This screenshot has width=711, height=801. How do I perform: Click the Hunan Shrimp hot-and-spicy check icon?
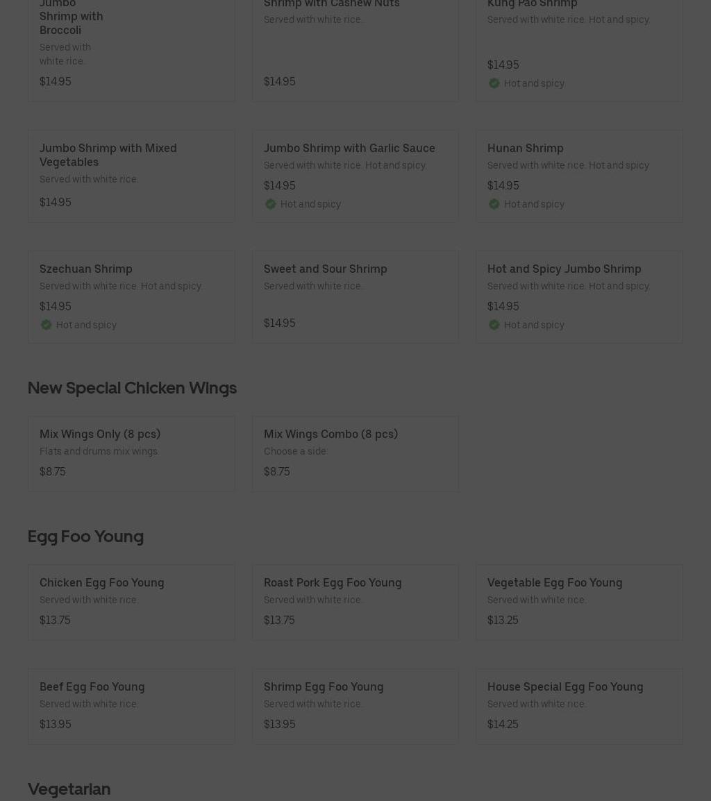coord(494,204)
